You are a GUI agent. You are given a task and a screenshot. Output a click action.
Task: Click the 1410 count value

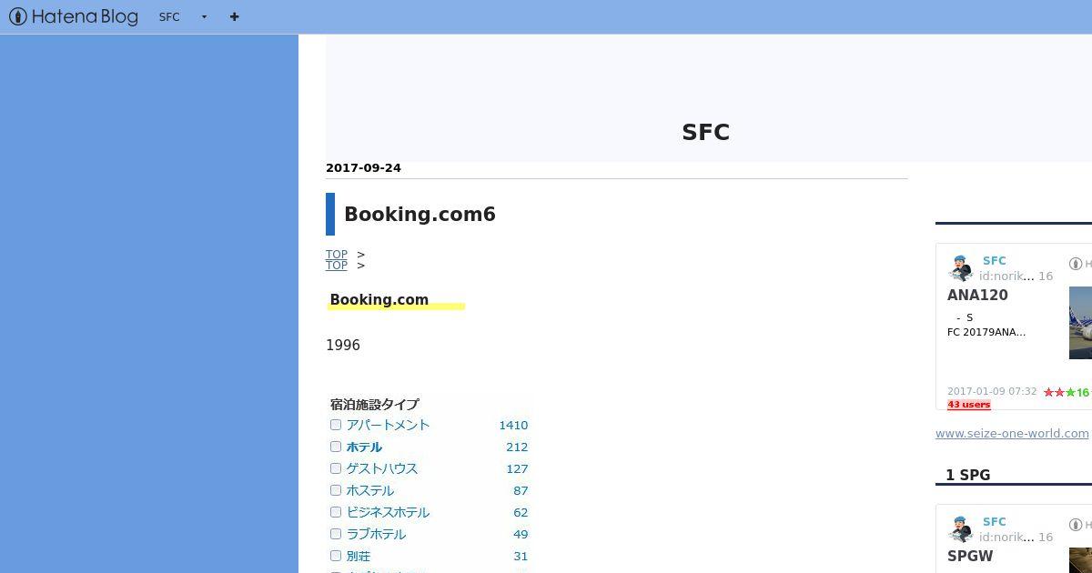pyautogui.click(x=513, y=425)
